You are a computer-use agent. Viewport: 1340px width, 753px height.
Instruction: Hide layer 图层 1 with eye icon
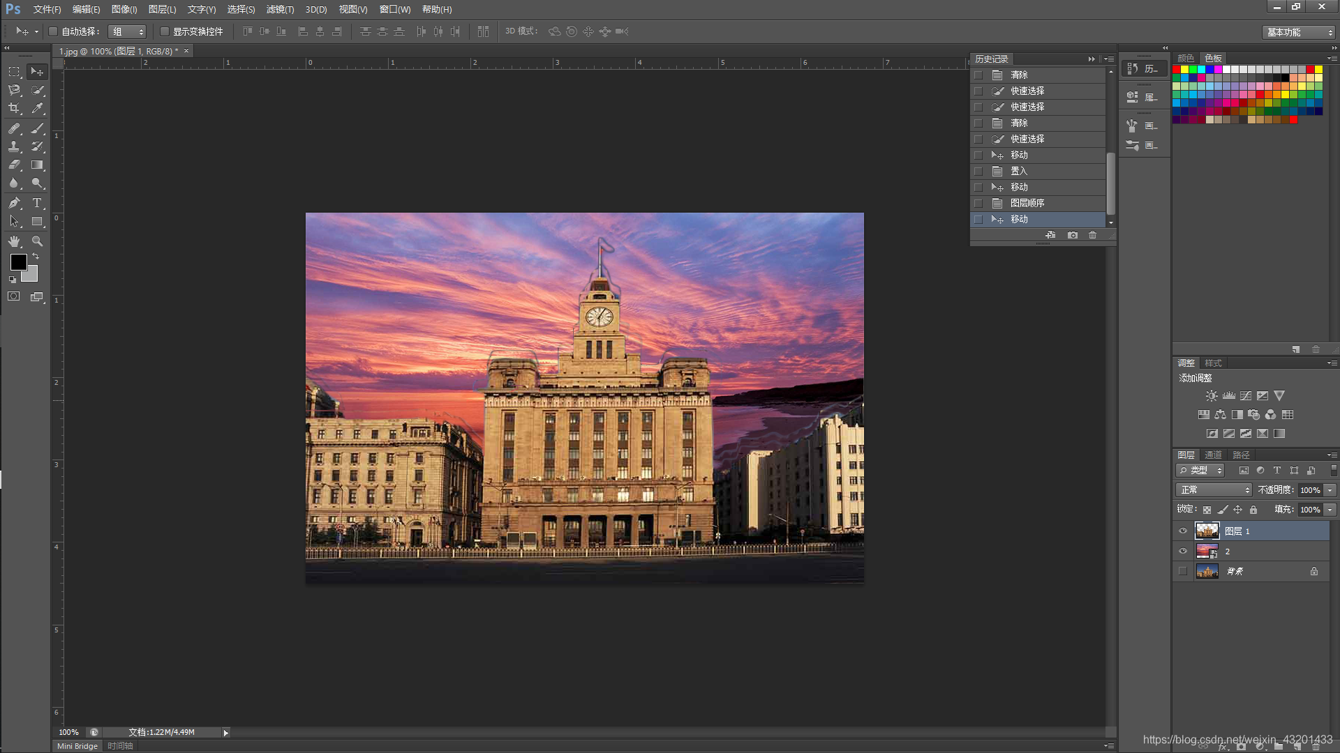[x=1182, y=531]
